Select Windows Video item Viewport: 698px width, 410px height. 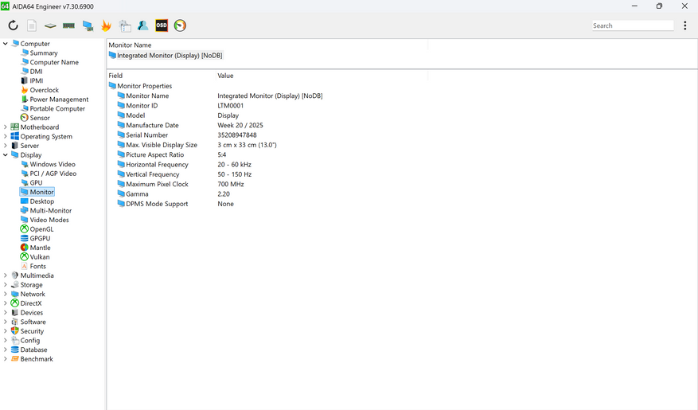coord(53,164)
